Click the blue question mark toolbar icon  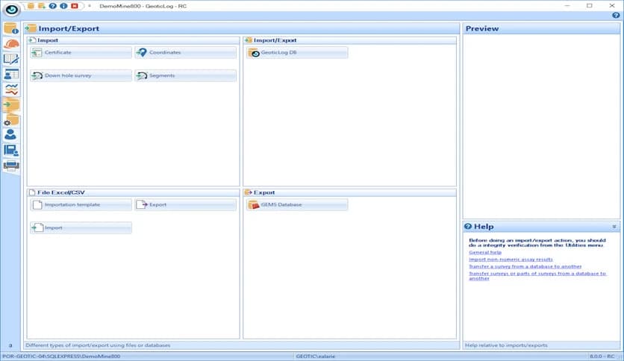pyautogui.click(x=52, y=6)
